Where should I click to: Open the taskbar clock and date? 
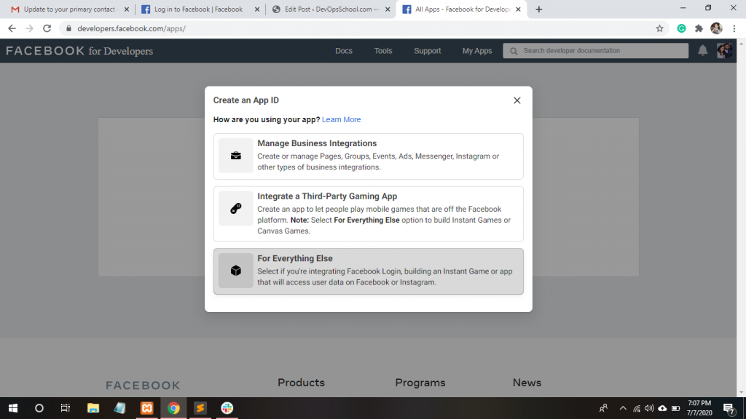point(699,408)
